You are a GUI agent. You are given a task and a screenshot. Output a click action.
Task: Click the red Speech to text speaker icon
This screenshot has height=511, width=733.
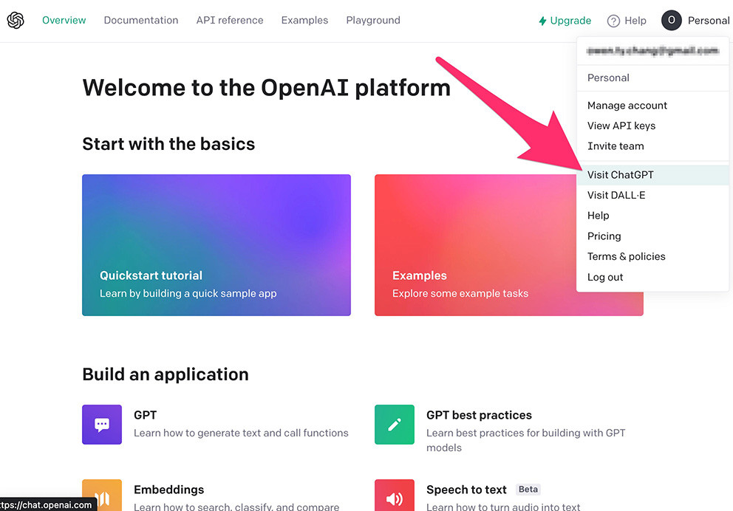(395, 495)
